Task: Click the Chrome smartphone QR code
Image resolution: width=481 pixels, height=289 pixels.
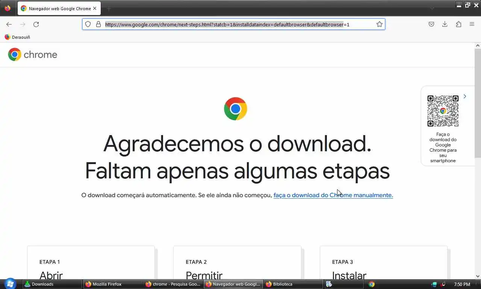Action: tap(443, 111)
